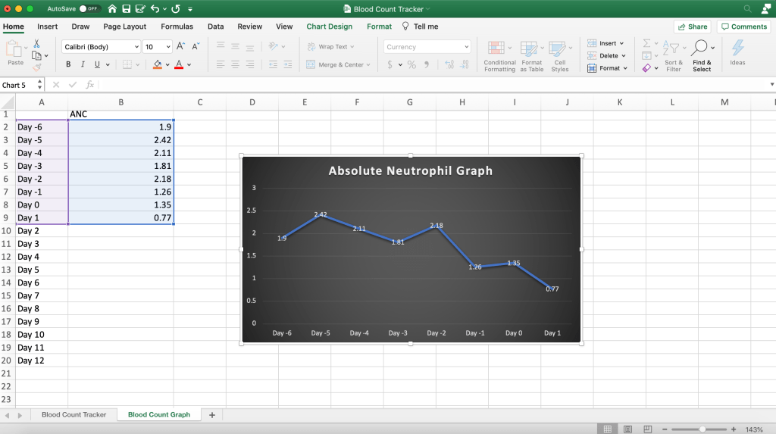776x434 pixels.
Task: Switch to the Chart Design tab
Action: (x=329, y=27)
